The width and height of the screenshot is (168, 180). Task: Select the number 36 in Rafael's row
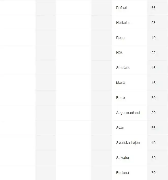153,8
